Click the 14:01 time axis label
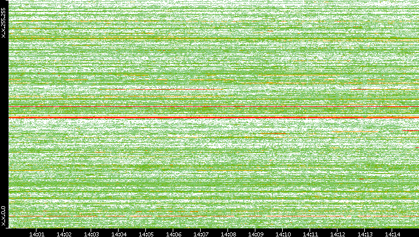This screenshot has width=419, height=237. [x=36, y=234]
